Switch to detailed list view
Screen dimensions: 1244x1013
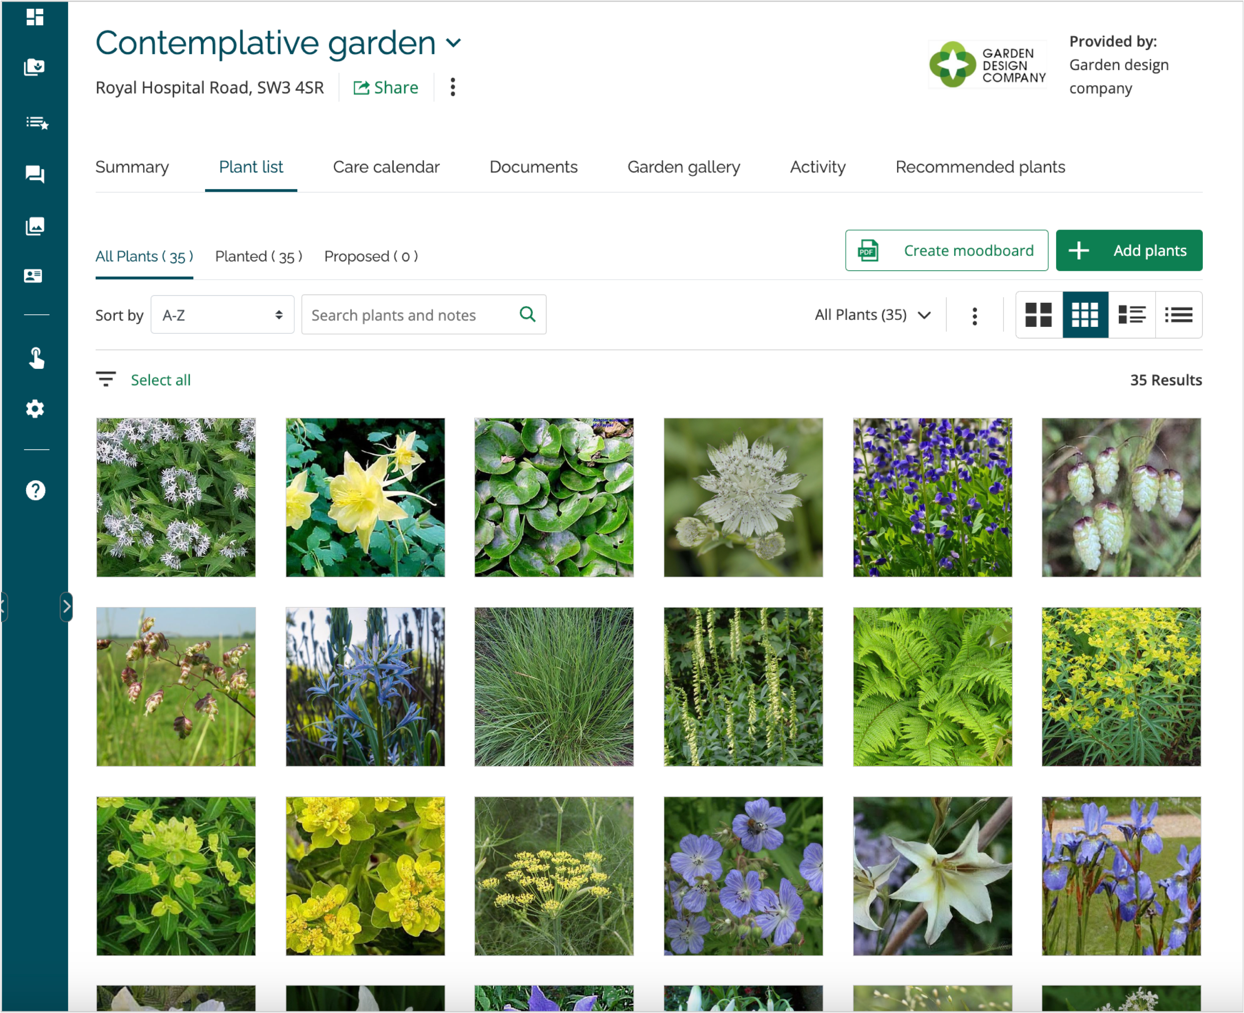pos(1132,315)
